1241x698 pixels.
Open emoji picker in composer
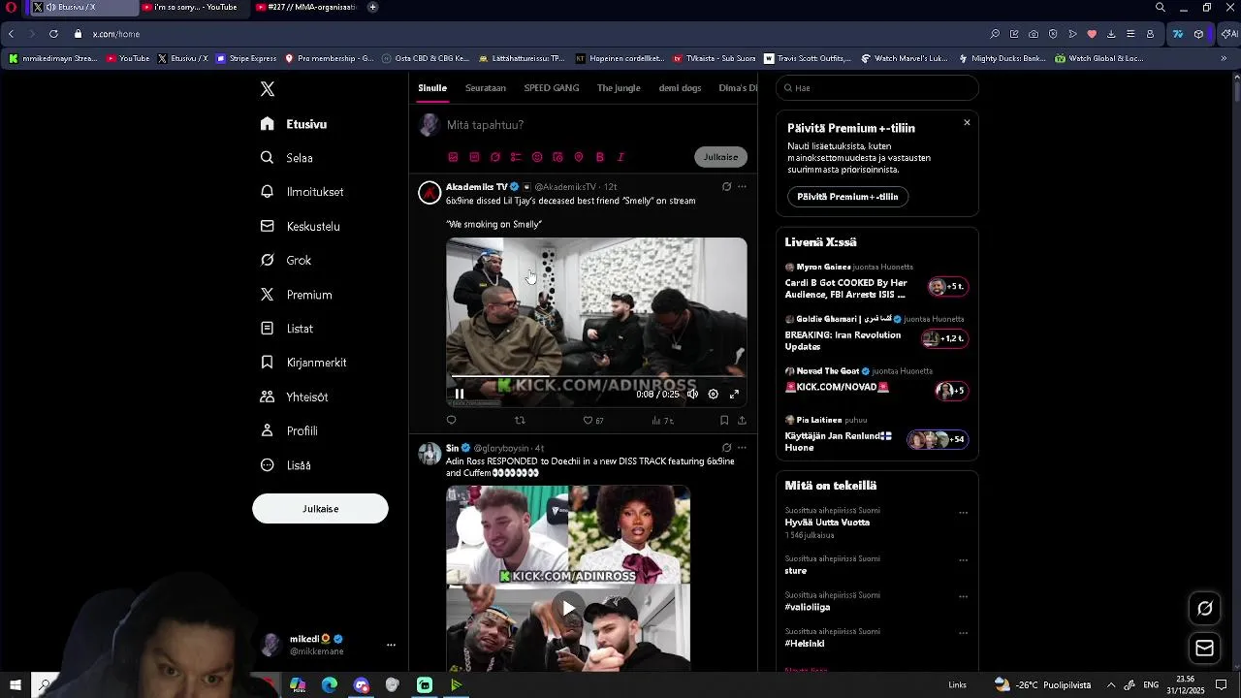[x=537, y=157]
